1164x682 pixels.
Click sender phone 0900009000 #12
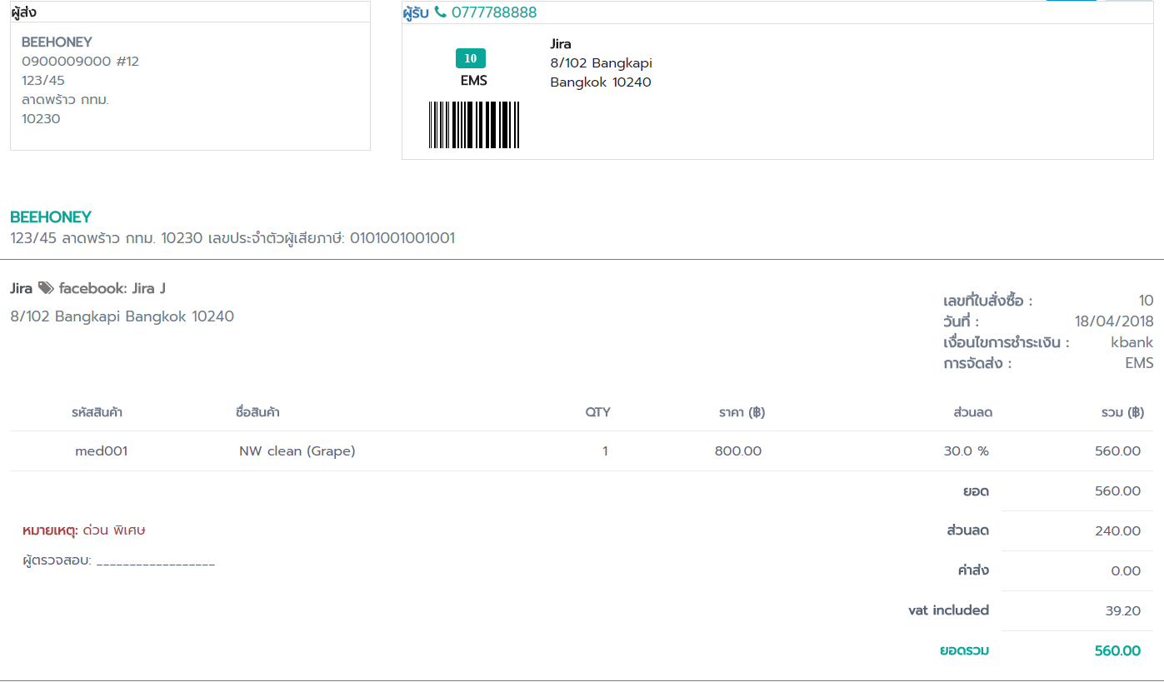pyautogui.click(x=80, y=62)
